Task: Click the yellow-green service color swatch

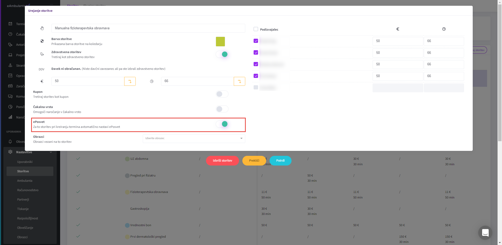Action: [x=220, y=42]
